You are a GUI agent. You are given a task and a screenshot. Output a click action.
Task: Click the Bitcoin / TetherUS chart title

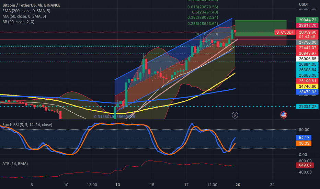[31, 5]
